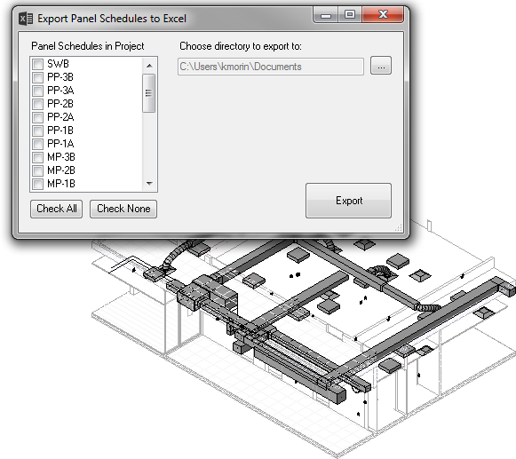Viewport: 516px width, 459px height.
Task: Enable the PP-2A panel schedule
Action: click(38, 117)
